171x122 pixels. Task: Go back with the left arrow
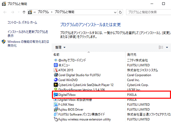pos(5,12)
